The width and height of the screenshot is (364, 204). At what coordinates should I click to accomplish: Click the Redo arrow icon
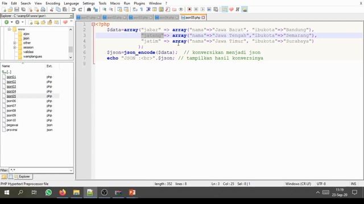click(x=80, y=10)
